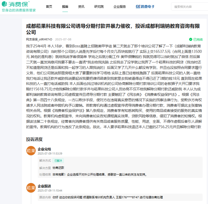Click the 投诉进度 section heading
208x204 pixels.
click(34, 140)
